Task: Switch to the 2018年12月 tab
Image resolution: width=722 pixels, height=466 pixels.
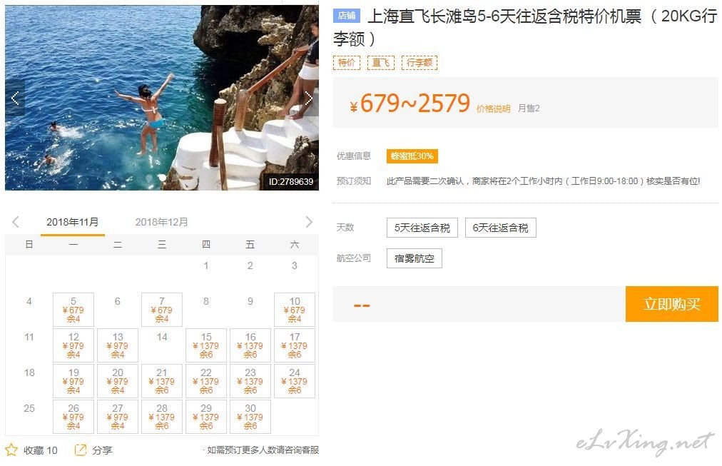Action: pyautogui.click(x=162, y=223)
